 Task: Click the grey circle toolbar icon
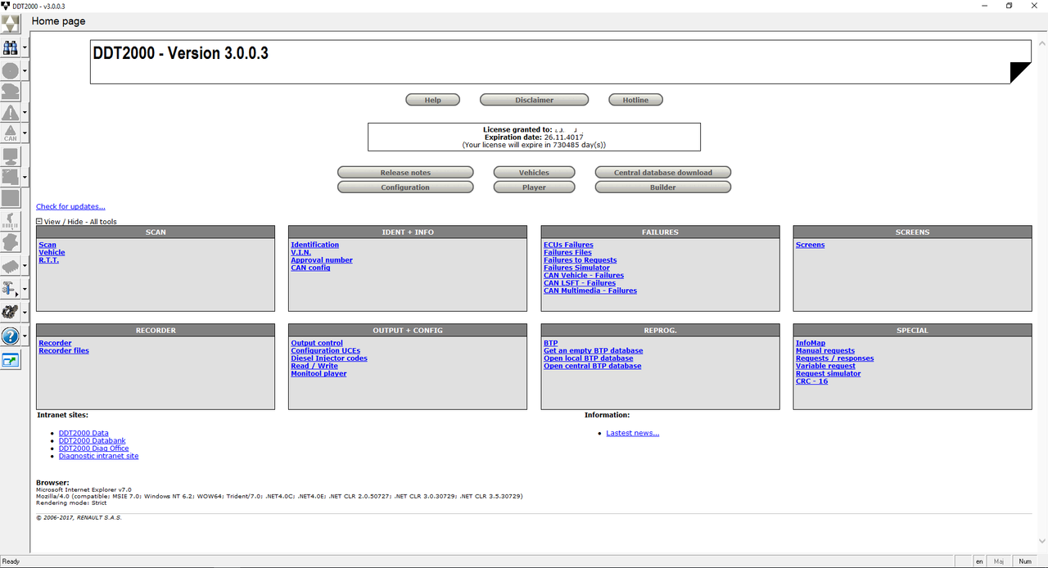click(10, 70)
